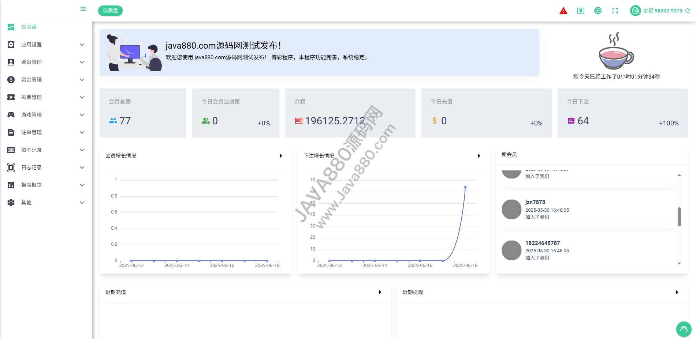
Task: Toggle the 会员增长情况 panel arrow
Action: (281, 156)
